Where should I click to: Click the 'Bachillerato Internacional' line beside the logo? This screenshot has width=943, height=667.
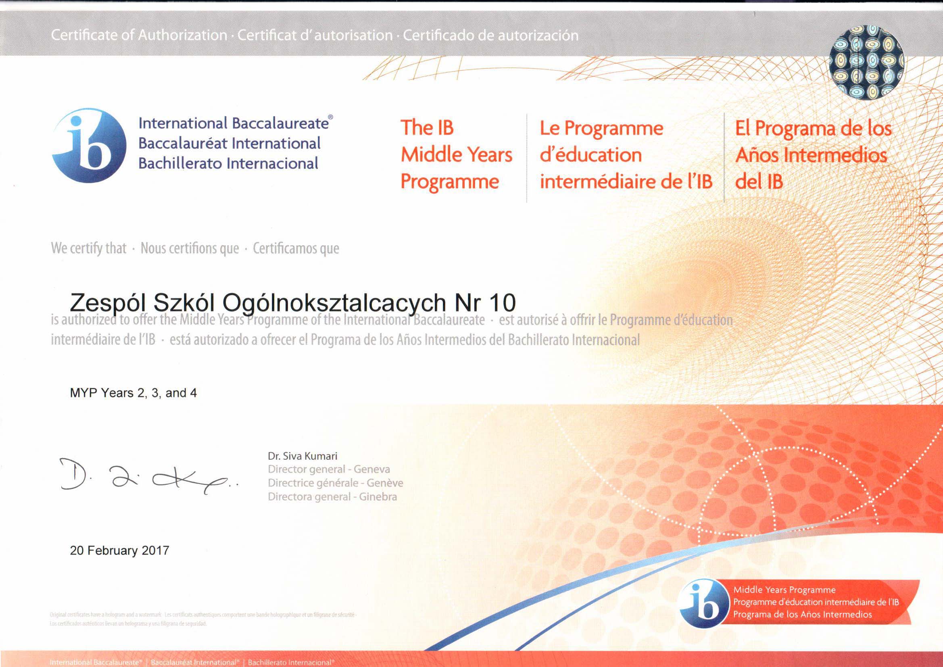(x=228, y=163)
